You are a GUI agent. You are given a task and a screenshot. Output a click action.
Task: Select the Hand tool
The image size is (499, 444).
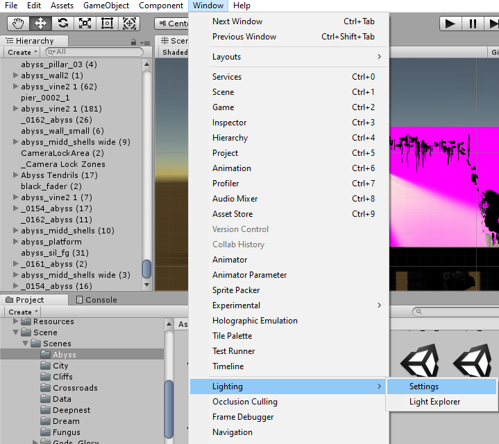point(18,24)
